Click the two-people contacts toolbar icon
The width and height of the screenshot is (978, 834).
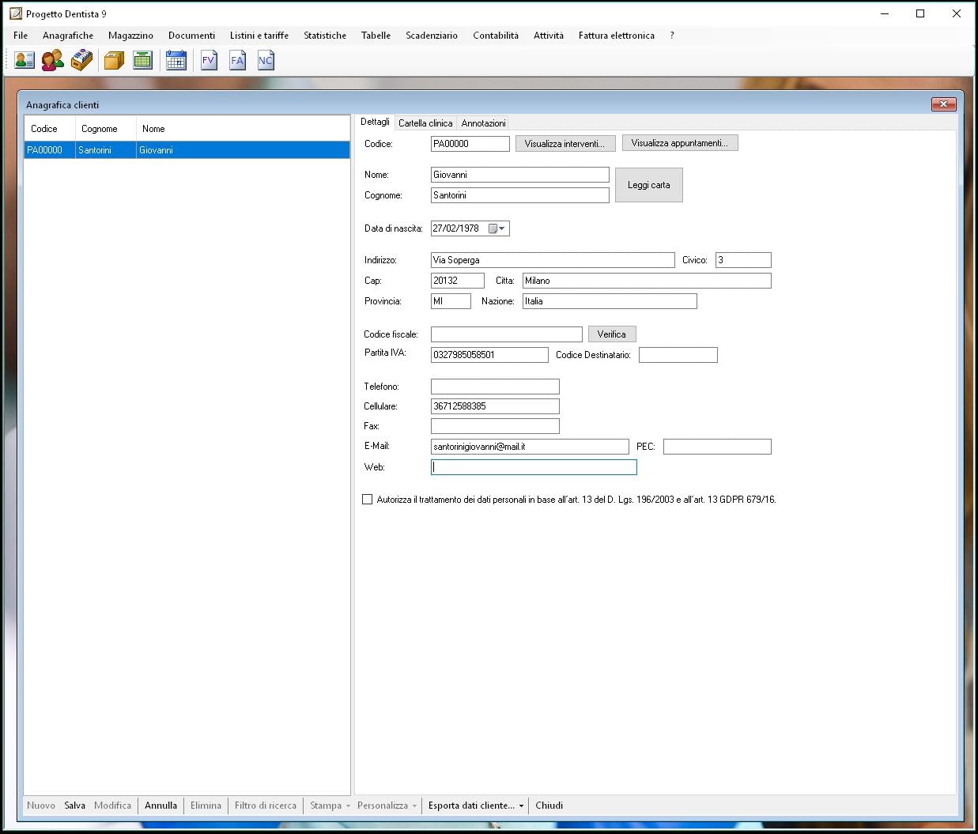pos(53,60)
